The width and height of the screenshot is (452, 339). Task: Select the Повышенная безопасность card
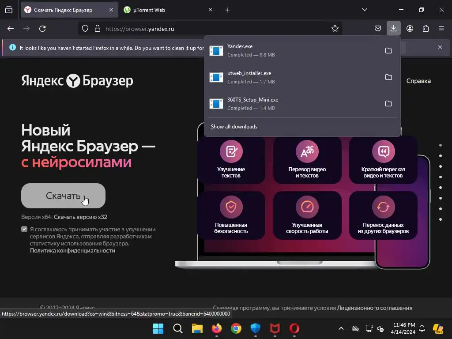[231, 215]
